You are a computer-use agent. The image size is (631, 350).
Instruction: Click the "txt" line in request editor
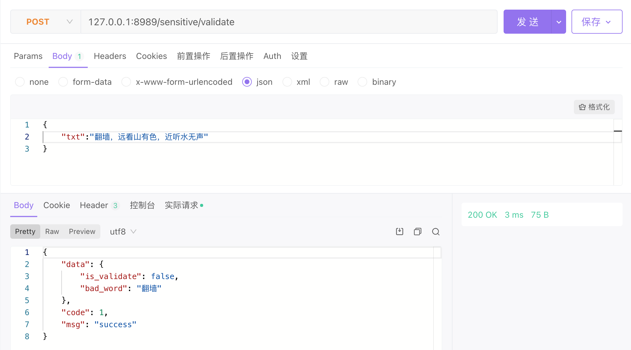(135, 137)
